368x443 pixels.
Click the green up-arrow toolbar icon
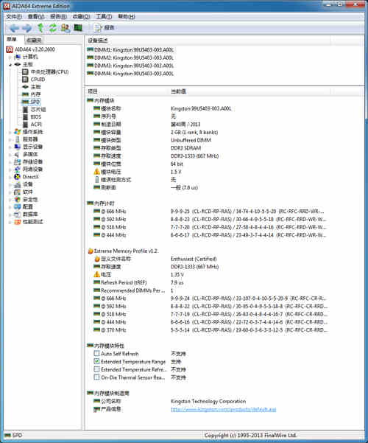pos(40,28)
